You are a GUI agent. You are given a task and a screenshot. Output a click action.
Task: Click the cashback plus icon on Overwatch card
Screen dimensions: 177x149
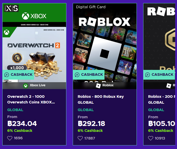click(7, 75)
